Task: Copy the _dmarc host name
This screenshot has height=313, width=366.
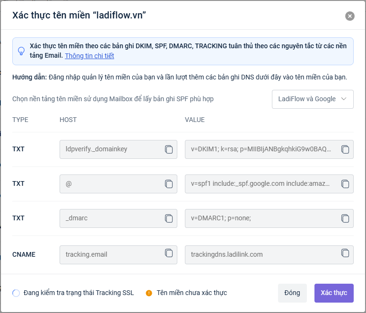Action: click(x=169, y=218)
